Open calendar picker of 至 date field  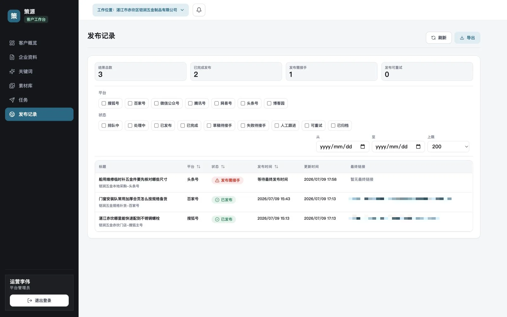418,146
